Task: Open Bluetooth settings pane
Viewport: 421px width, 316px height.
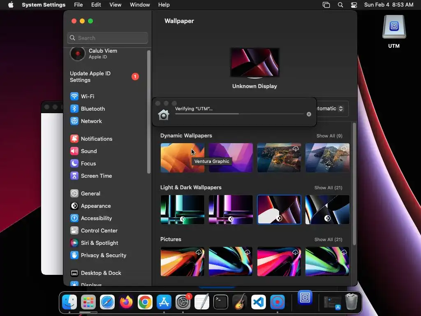Action: coord(88,109)
